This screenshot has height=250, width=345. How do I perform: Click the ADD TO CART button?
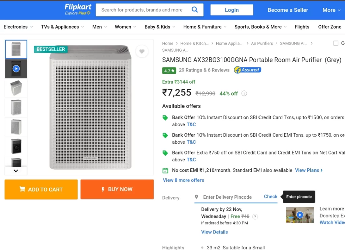point(41,189)
